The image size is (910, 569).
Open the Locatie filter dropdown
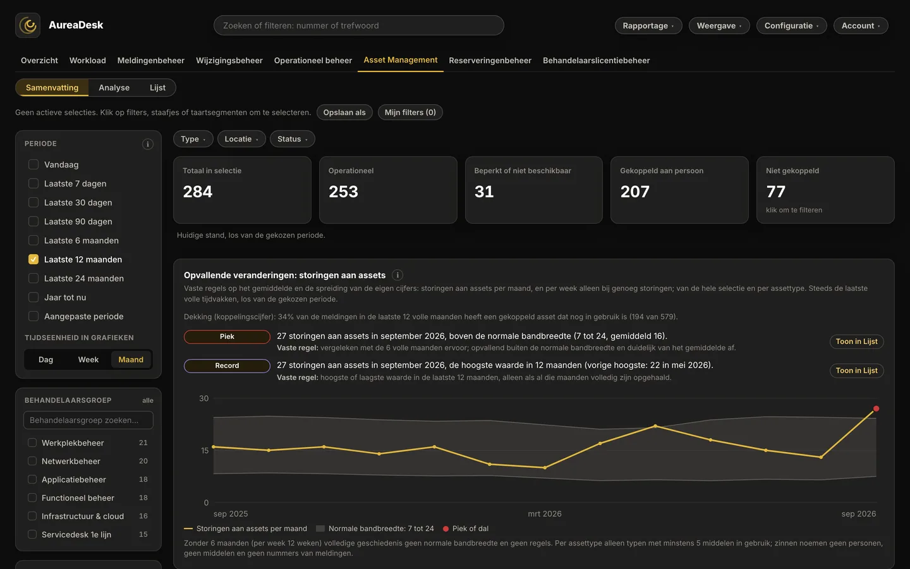point(241,139)
